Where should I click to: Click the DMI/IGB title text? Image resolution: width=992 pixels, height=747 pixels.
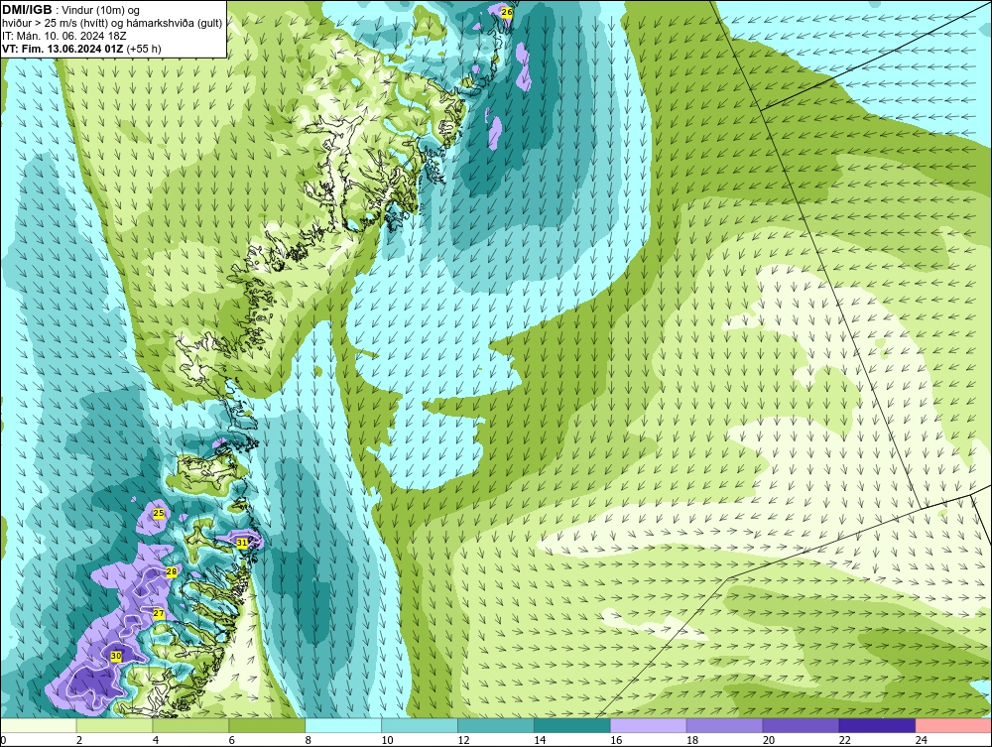coord(27,10)
